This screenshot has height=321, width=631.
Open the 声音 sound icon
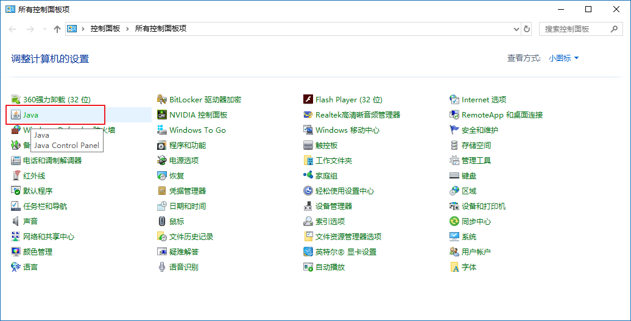point(16,222)
